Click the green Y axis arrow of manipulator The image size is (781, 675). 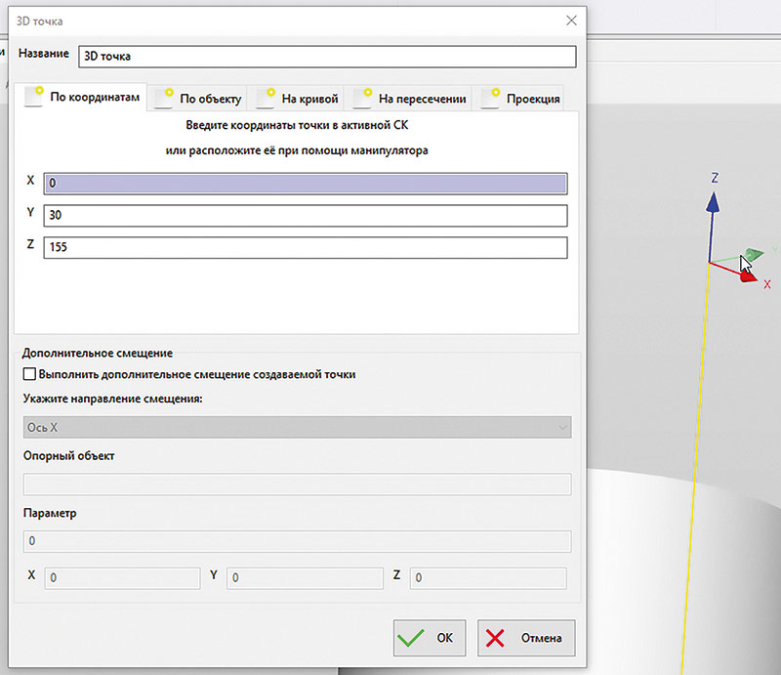coord(755,255)
